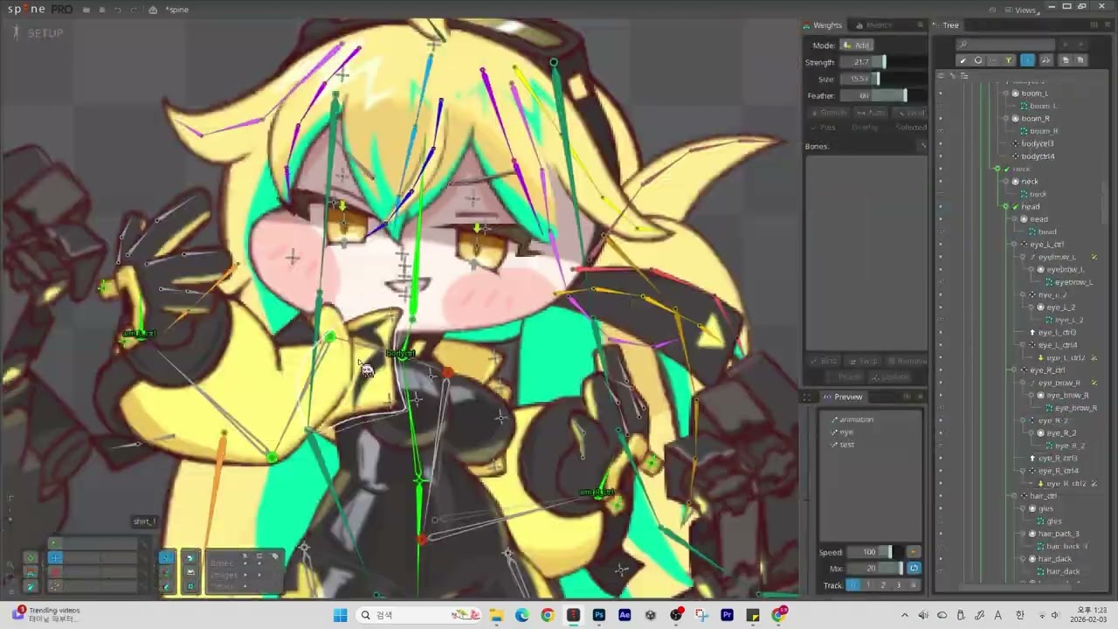Select the hair_ctrl bone
The image size is (1118, 629).
[x=1043, y=496]
